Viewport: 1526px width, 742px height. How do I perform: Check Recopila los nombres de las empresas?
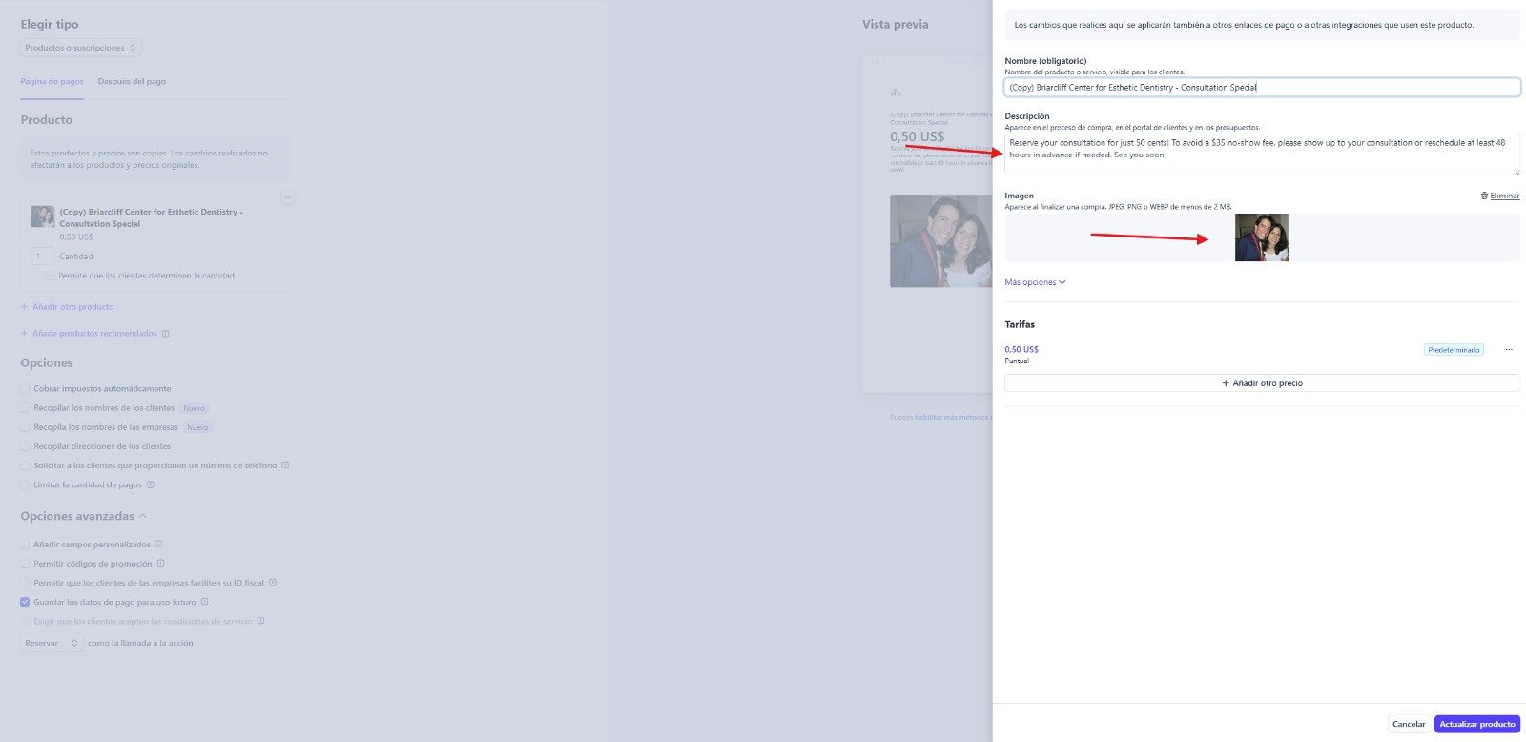click(x=25, y=427)
